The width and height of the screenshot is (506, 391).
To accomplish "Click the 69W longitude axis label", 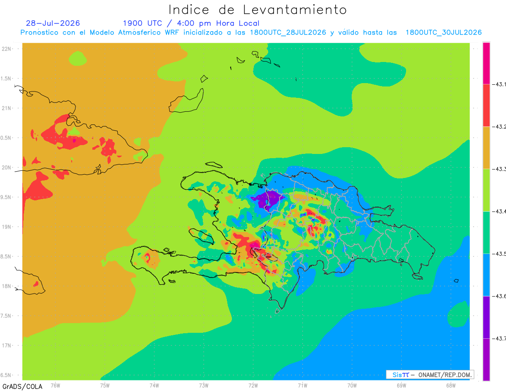I will point(401,385).
